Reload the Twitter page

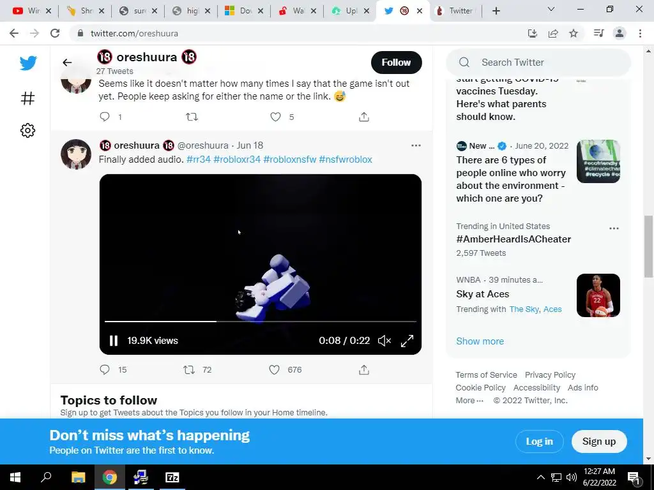[x=55, y=33]
